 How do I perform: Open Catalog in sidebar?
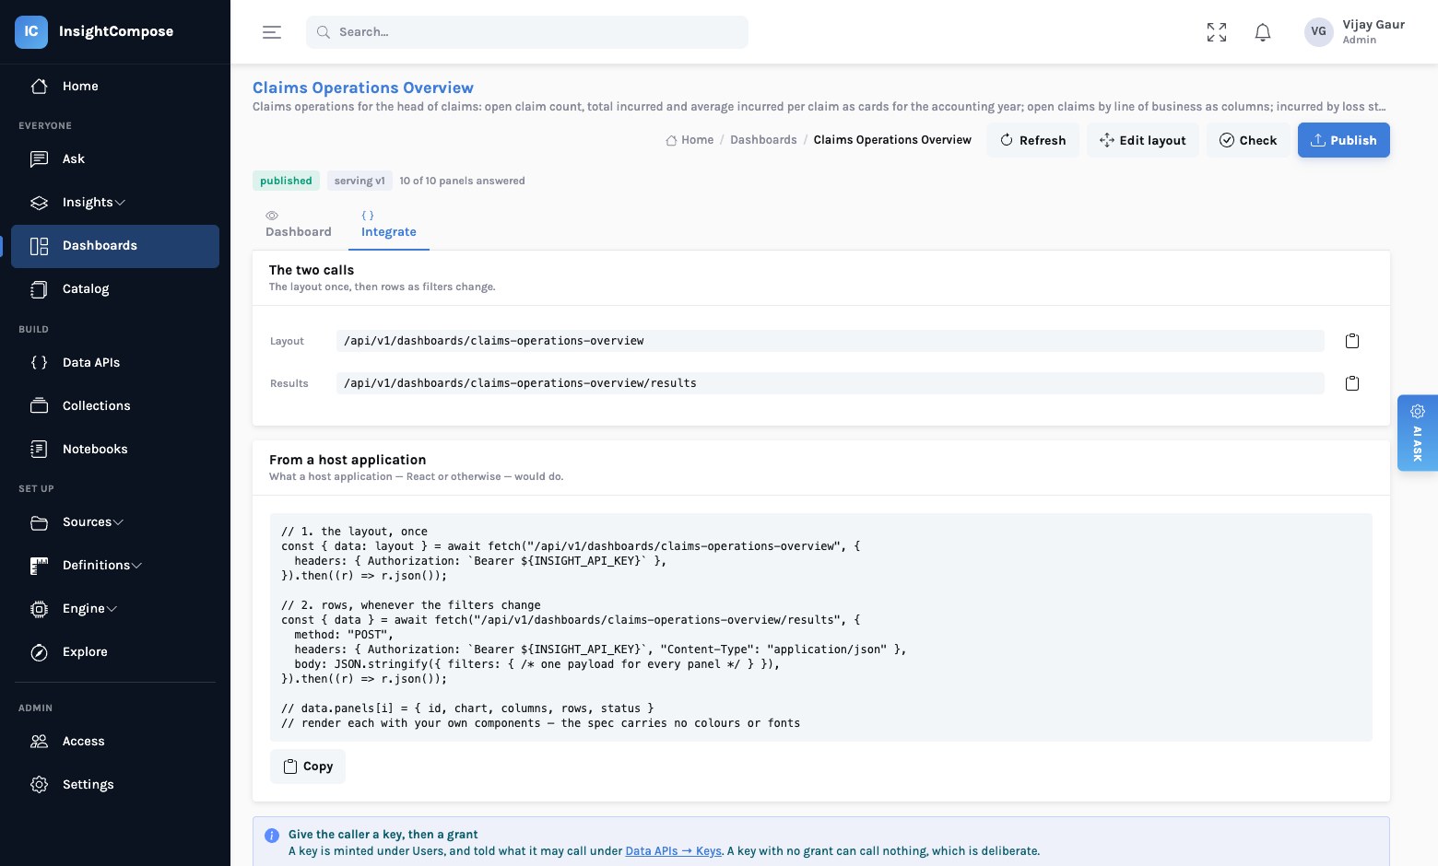(x=115, y=289)
